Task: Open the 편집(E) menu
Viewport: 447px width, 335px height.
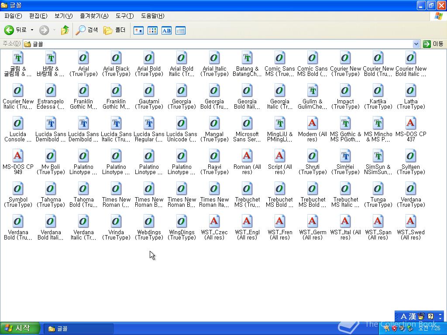Action: (38, 16)
